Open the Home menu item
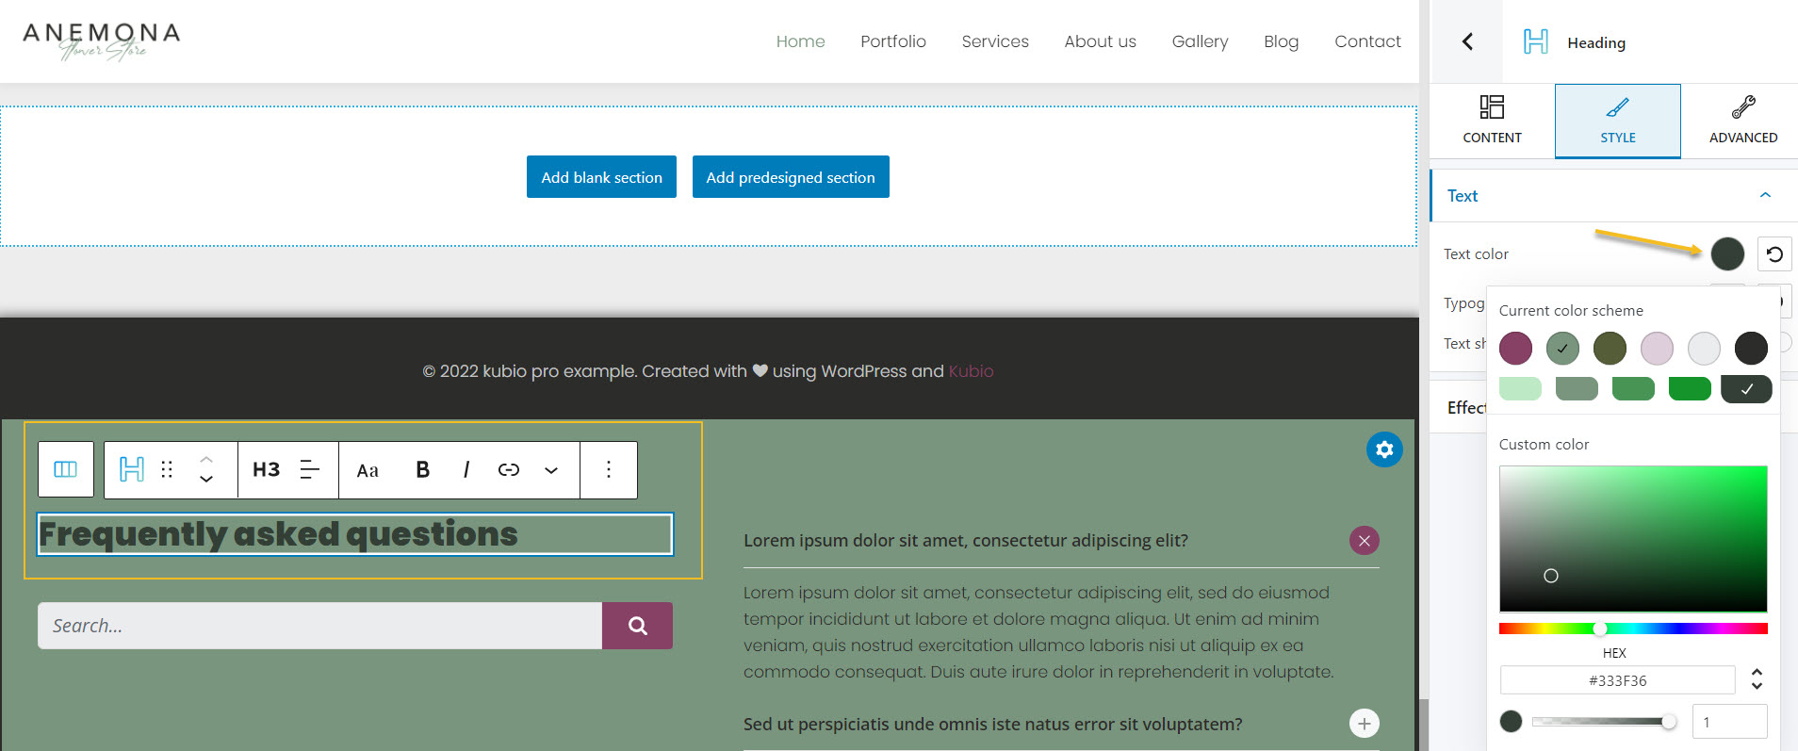Viewport: 1798px width, 751px height. [x=800, y=41]
